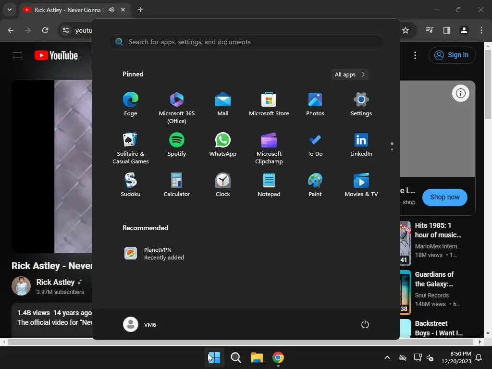Launch Solitaire & Casual Games

pyautogui.click(x=131, y=148)
